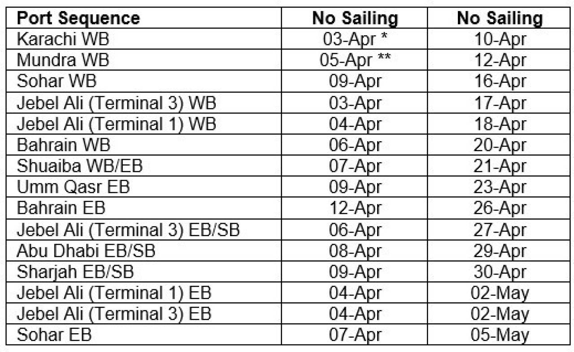
Task: Select the 03-Apr * date for Karachi
Action: click(355, 39)
